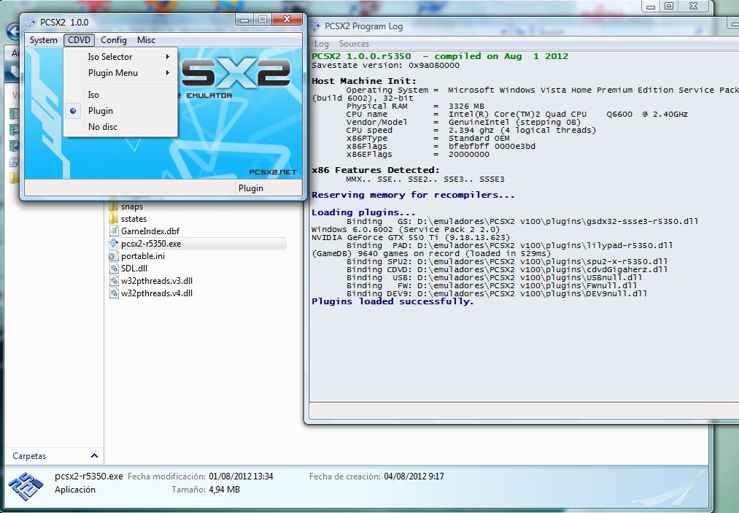The width and height of the screenshot is (739, 513).
Task: Click the 'Physical RAM = 3326 MB' log line
Action: 415,106
